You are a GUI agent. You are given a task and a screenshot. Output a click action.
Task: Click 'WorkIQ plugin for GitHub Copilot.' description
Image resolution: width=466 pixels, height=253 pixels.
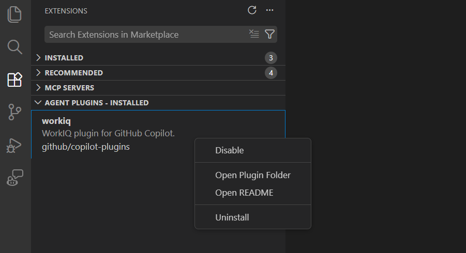108,133
